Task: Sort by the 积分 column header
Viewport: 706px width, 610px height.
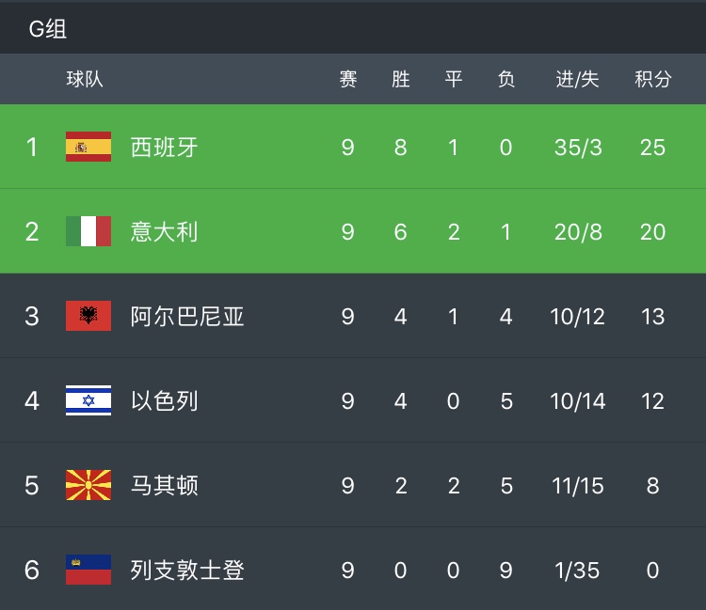Action: pyautogui.click(x=652, y=79)
